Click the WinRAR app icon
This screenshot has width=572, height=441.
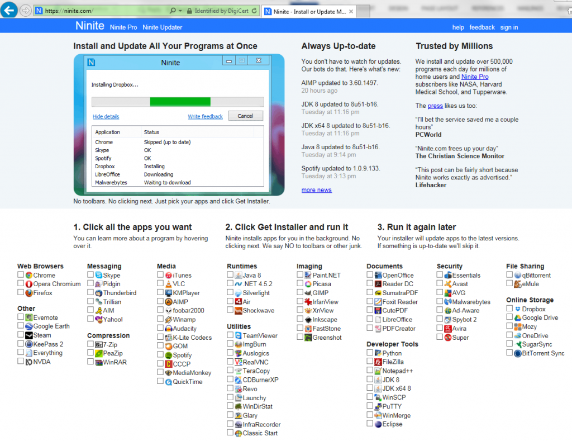99,363
